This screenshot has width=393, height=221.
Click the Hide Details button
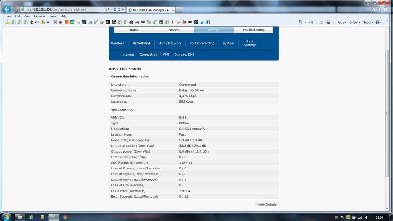267,204
